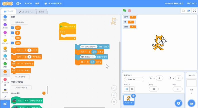This screenshot has height=108, width=198.
Task: Select the 見た目 purple category
Action: click(5, 26)
